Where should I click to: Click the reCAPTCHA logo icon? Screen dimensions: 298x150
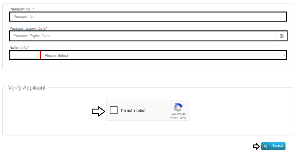178,107
